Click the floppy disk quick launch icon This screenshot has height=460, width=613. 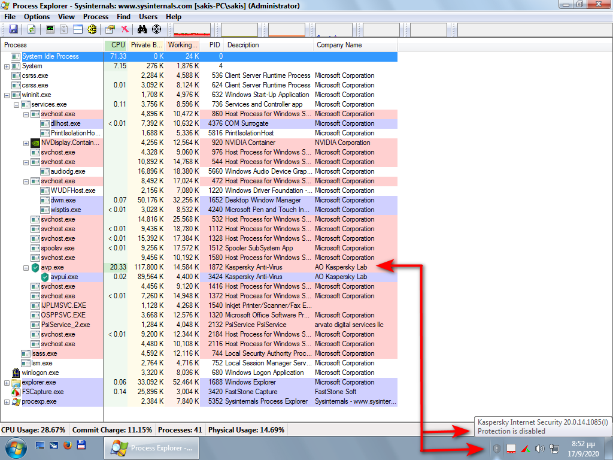[x=81, y=445]
